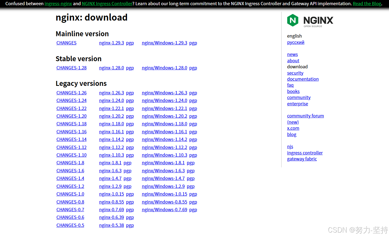Download nginx-1.4.7

110,178
